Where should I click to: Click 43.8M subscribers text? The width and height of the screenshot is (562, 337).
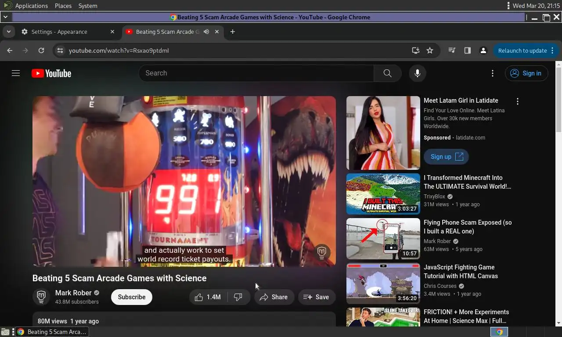pos(77,302)
